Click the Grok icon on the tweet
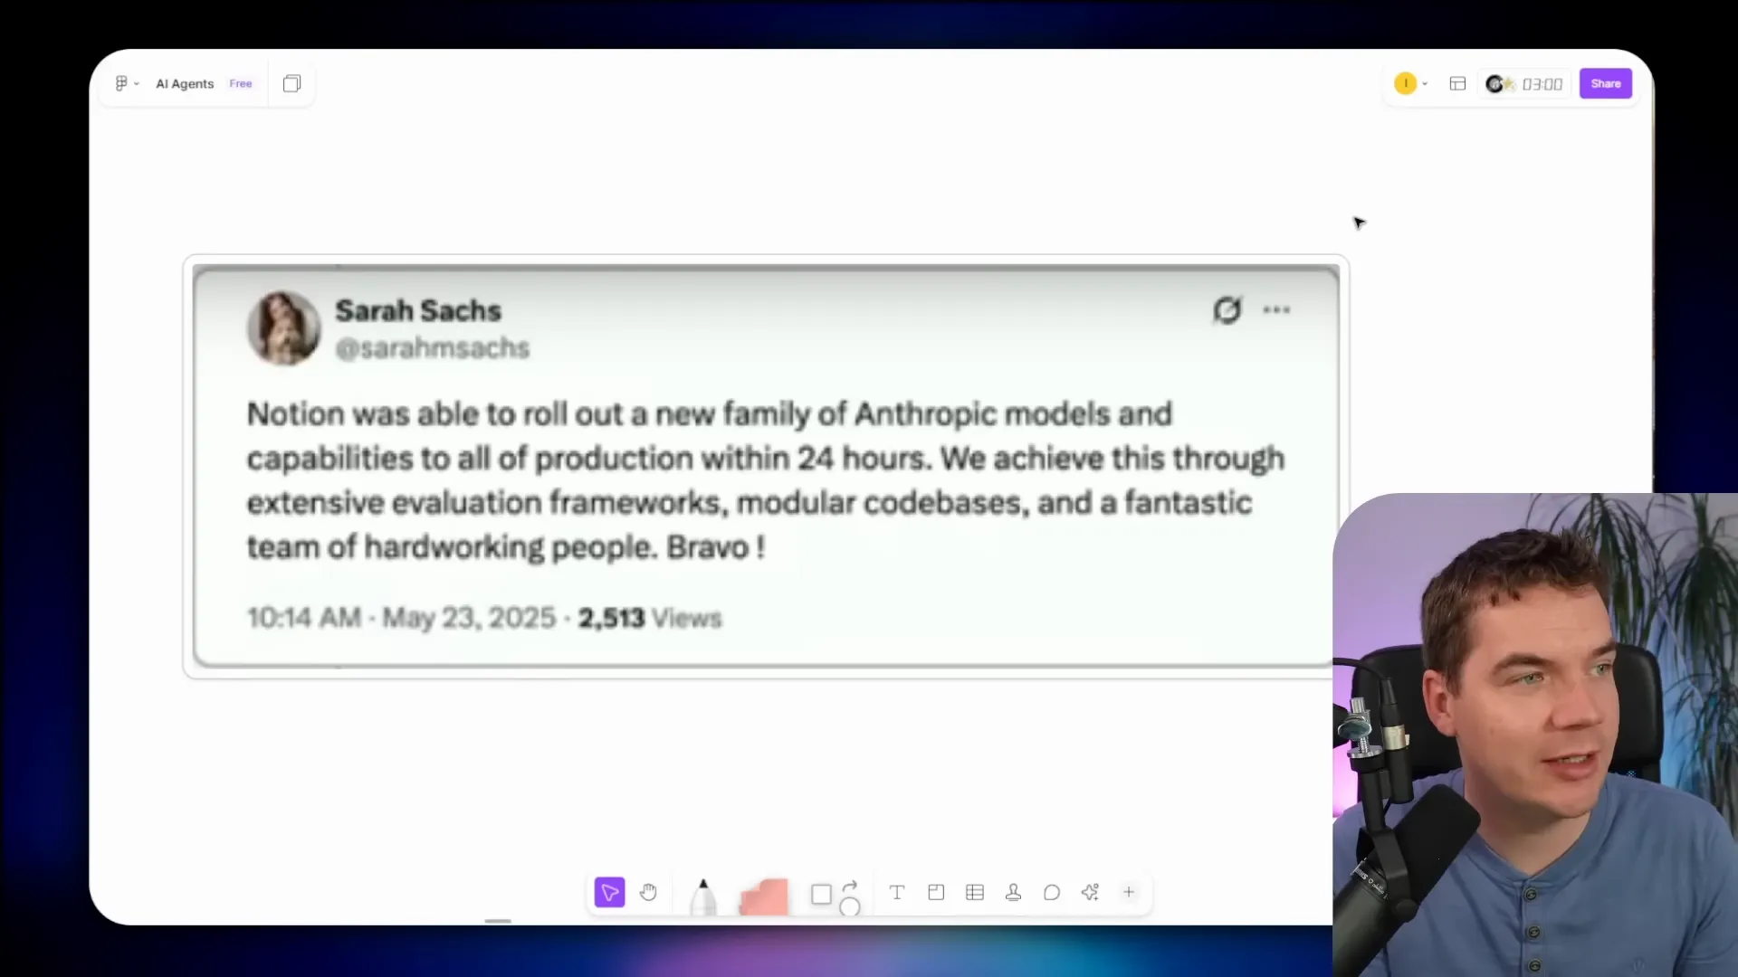1738x977 pixels. [x=1227, y=310]
